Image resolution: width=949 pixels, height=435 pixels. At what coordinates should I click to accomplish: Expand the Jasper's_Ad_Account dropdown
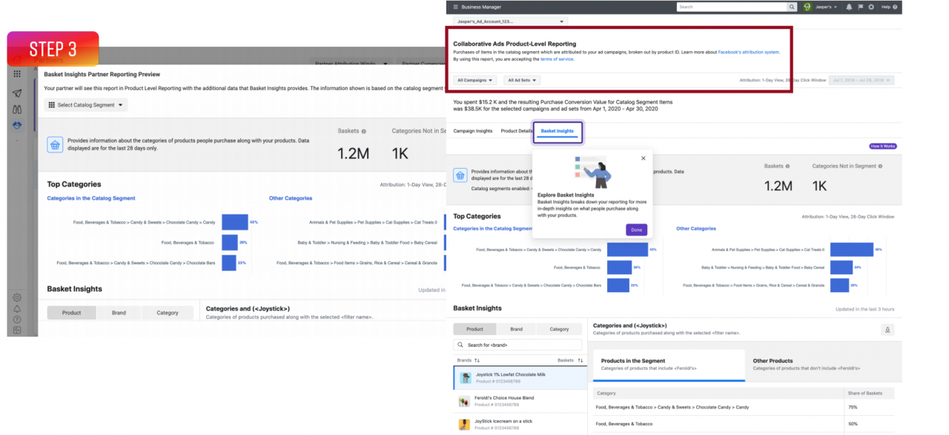(510, 21)
